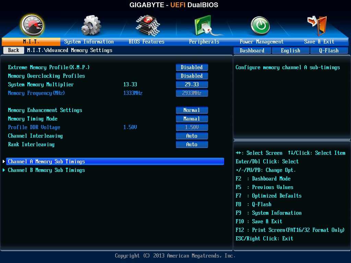Click the M.I.T. speedometer gauge icon
Screen dimensions: 351x263
tap(32, 25)
